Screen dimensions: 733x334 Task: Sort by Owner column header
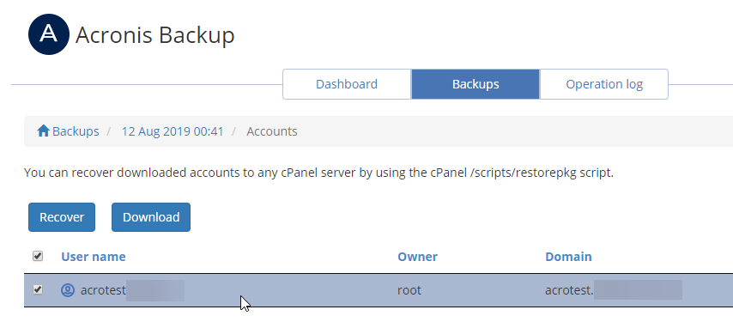pyautogui.click(x=417, y=257)
